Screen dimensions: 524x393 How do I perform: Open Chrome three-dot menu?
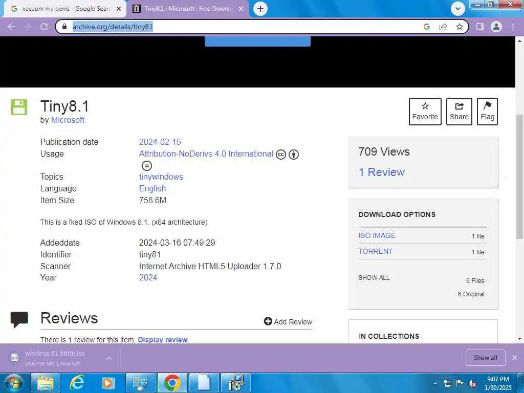pos(513,27)
